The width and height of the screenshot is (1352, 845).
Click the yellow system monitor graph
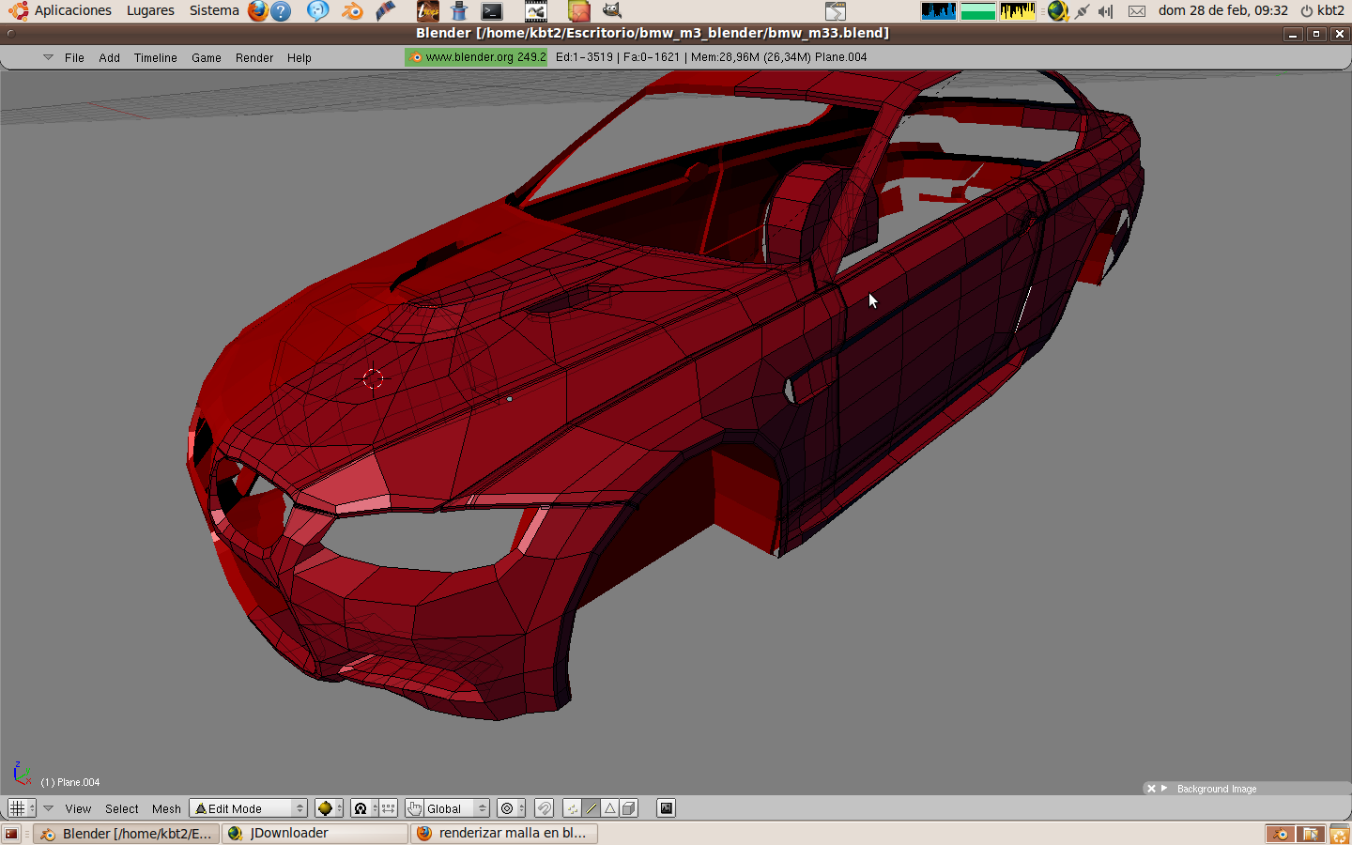pos(1018,11)
